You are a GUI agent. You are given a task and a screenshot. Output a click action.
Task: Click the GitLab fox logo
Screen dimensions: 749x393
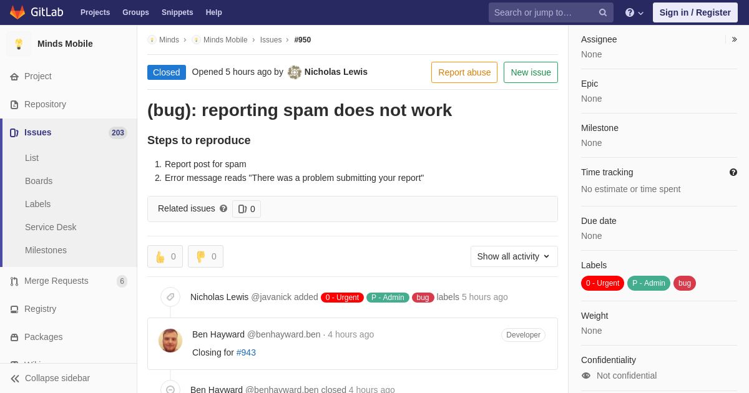pos(17,12)
